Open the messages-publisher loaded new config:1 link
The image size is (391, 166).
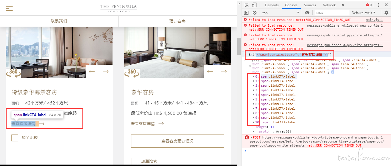coord(345,25)
